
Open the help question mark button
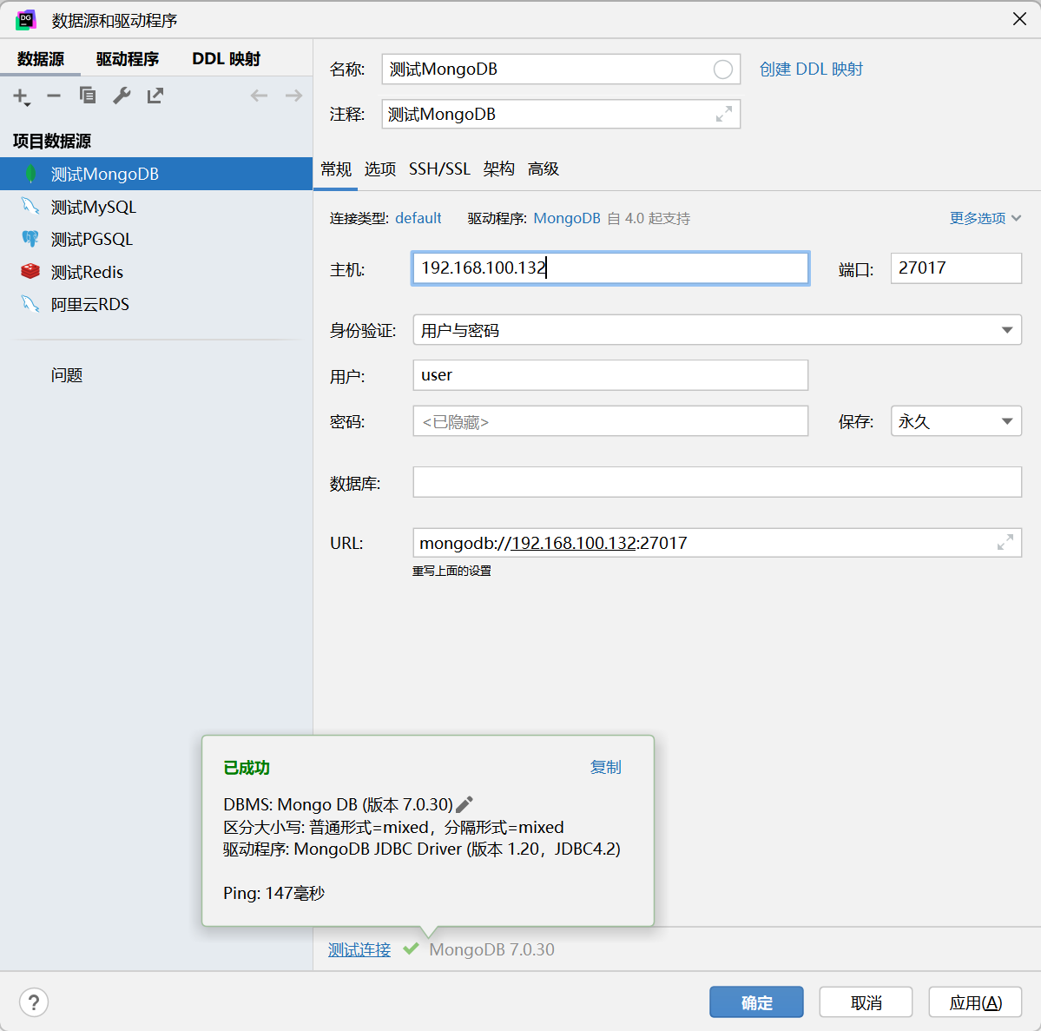pos(34,1001)
